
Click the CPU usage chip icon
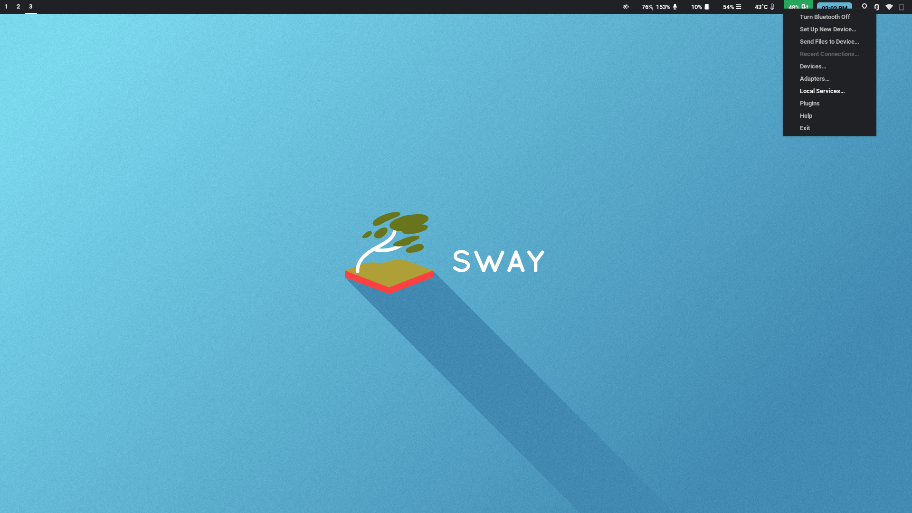[707, 7]
